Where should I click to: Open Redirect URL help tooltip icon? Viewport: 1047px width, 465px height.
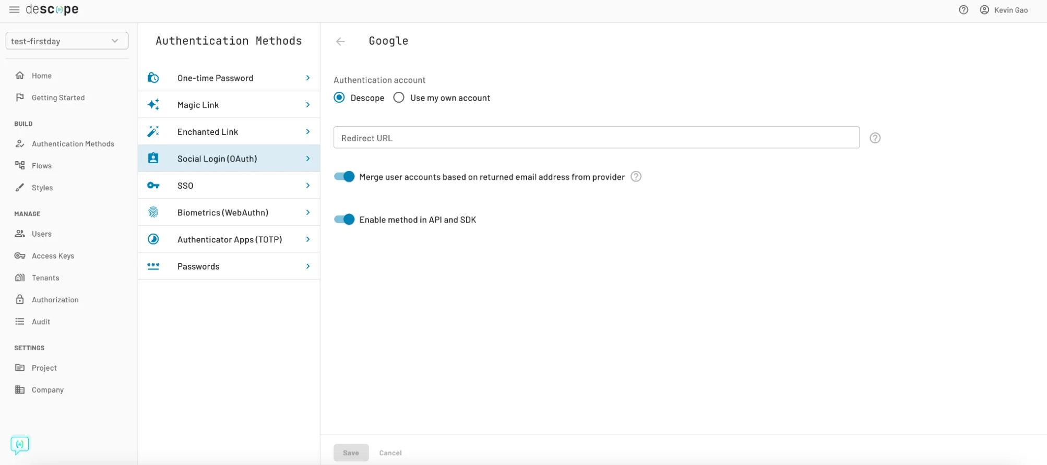875,138
